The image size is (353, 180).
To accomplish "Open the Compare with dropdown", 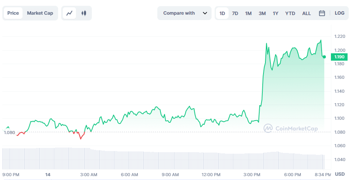I will (x=184, y=13).
